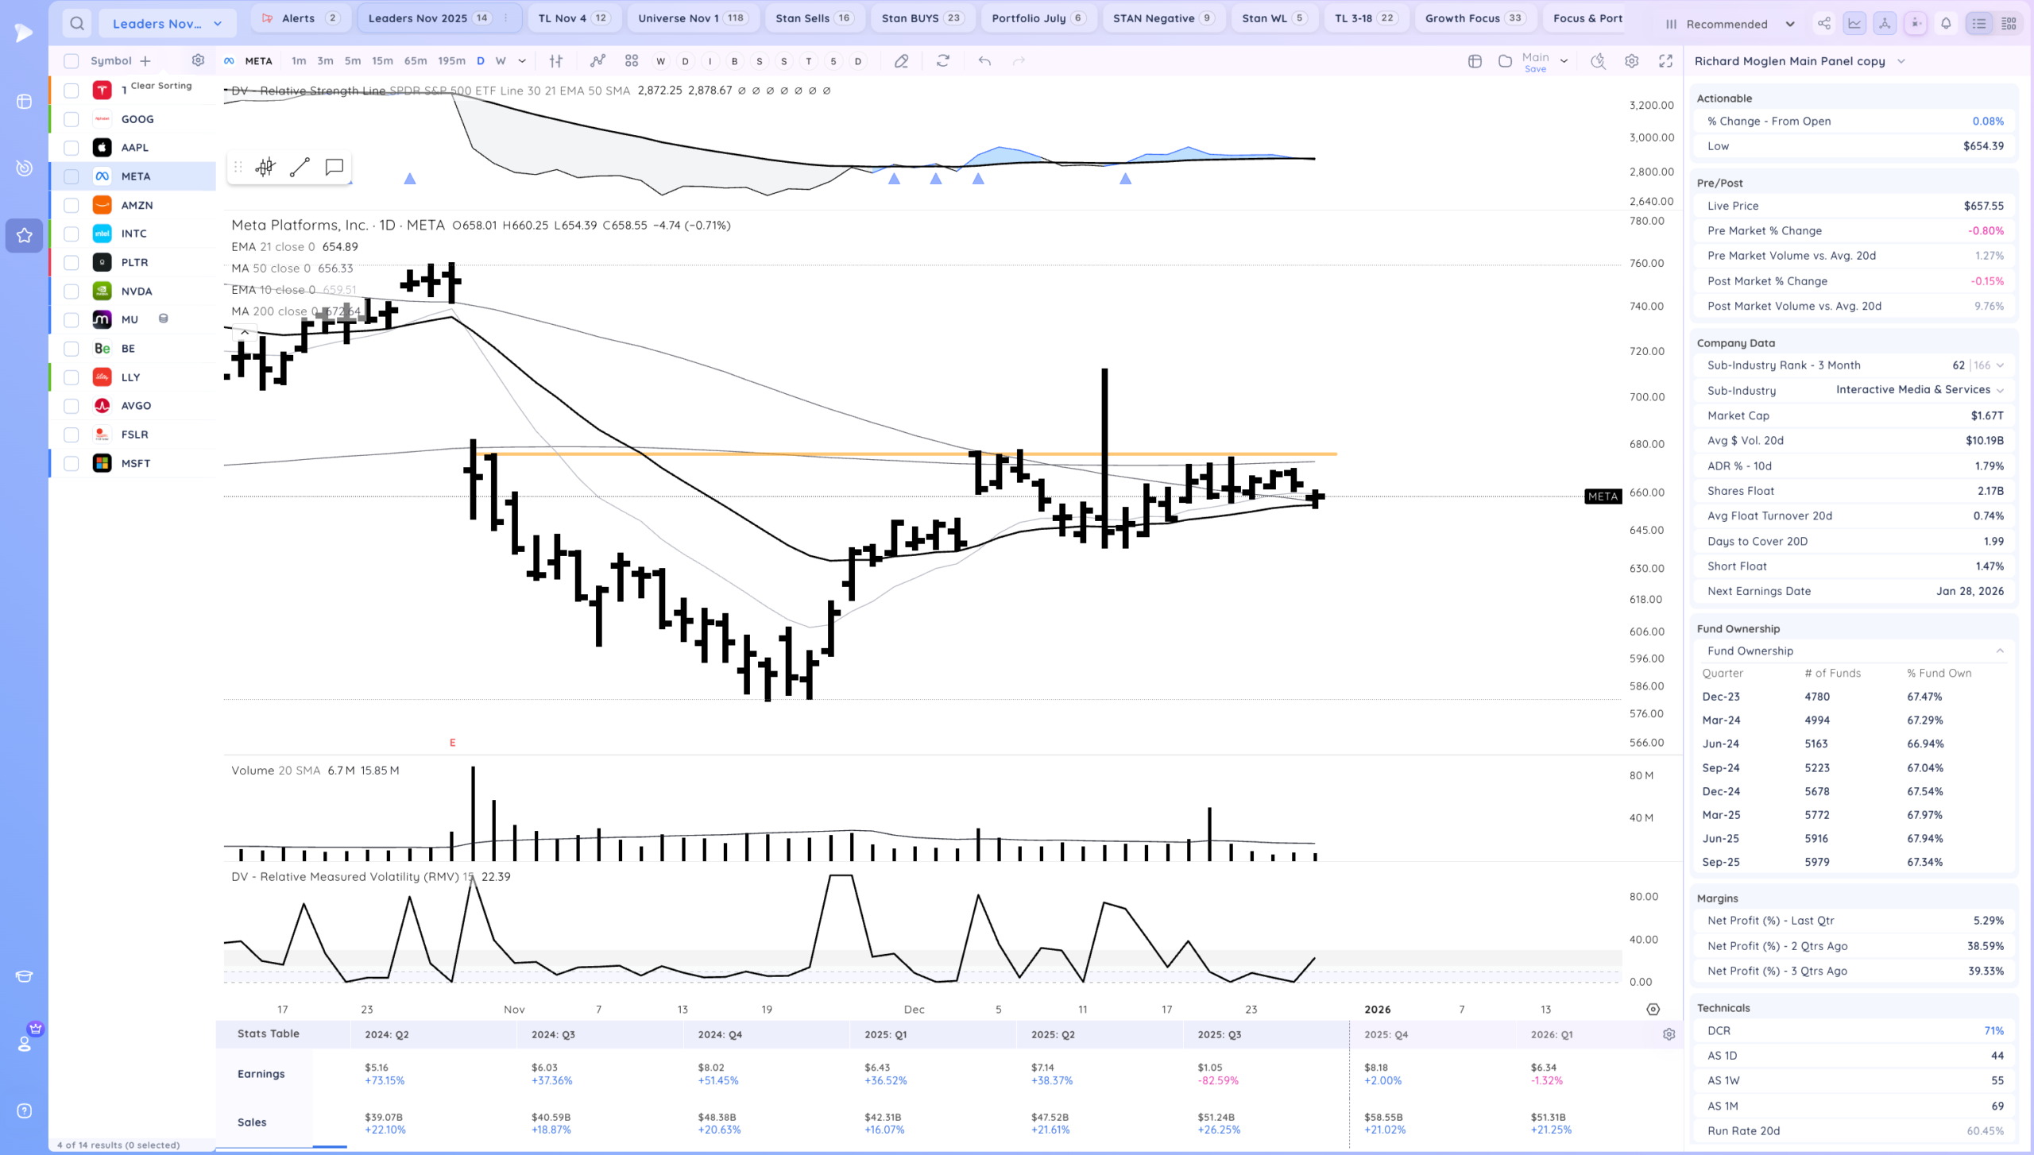Click the undo arrow icon
This screenshot has height=1155, width=2034.
click(x=984, y=61)
